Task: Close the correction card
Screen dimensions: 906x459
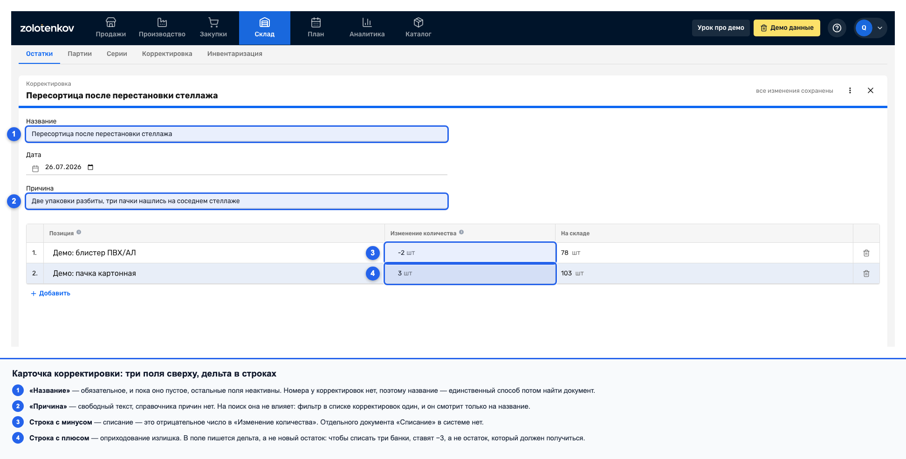Action: pos(871,90)
